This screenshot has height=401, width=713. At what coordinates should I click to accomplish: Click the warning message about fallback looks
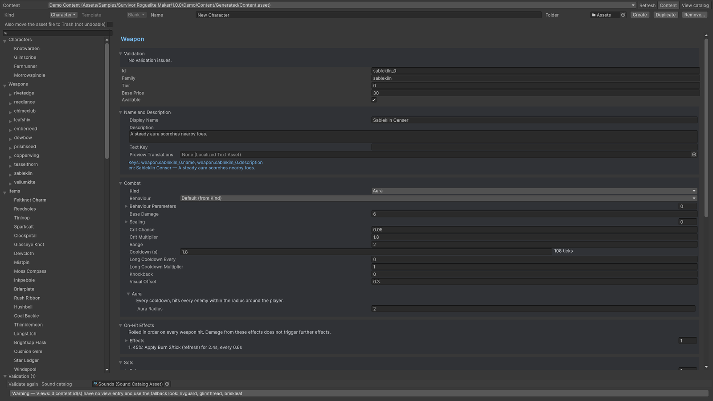tap(359, 393)
